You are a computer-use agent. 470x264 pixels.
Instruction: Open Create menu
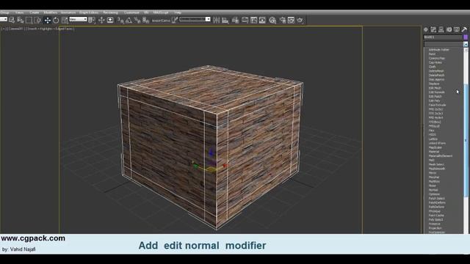coord(35,12)
